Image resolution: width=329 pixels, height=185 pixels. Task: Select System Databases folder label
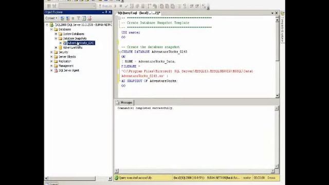(x=74, y=34)
